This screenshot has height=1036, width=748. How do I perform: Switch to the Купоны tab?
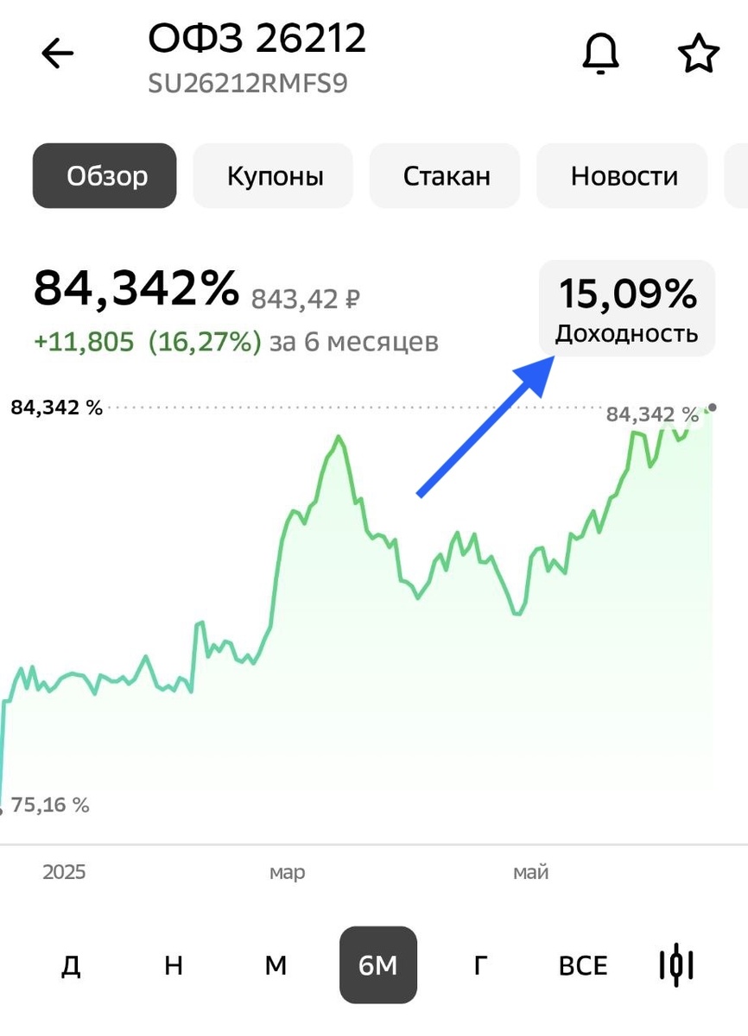coord(273,175)
